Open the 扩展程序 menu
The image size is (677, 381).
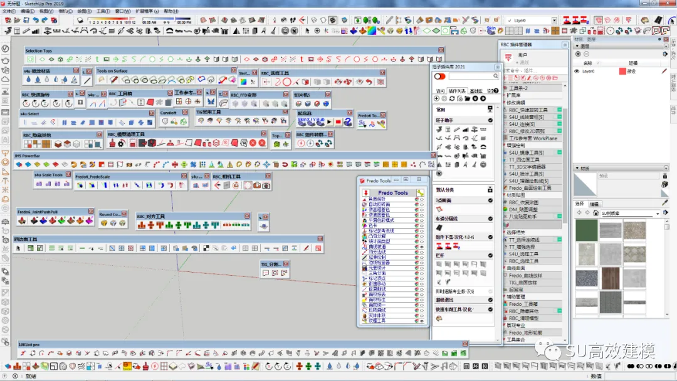pos(147,11)
